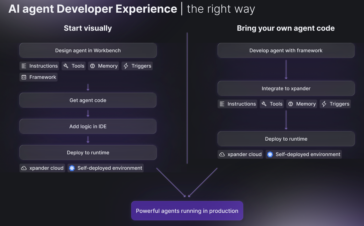Click Self-deployed environment text under Start visually
The height and width of the screenshot is (226, 364).
pyautogui.click(x=110, y=168)
